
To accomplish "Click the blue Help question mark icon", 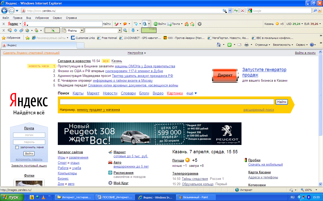I will (x=312, y=45).
